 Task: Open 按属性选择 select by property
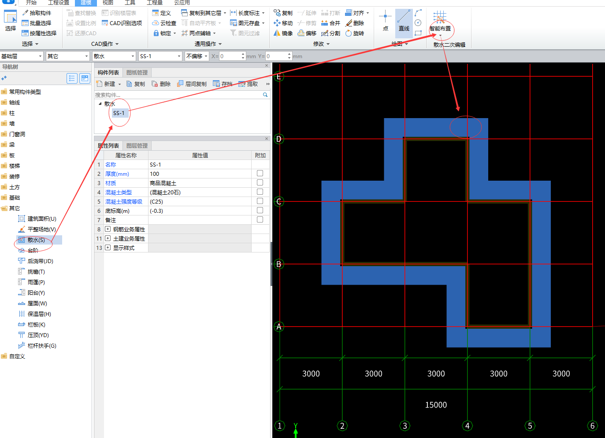[x=39, y=33]
